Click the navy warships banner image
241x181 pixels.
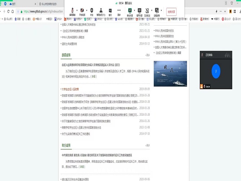pyautogui.click(x=170, y=74)
